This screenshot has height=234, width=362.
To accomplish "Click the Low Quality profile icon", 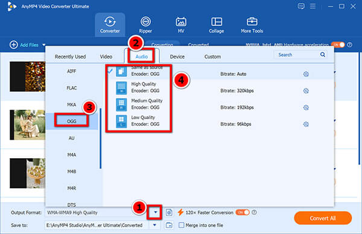I will click(x=121, y=122).
